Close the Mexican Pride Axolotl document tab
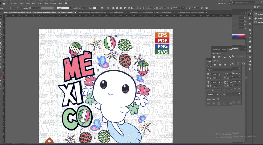 [x=76, y=12]
